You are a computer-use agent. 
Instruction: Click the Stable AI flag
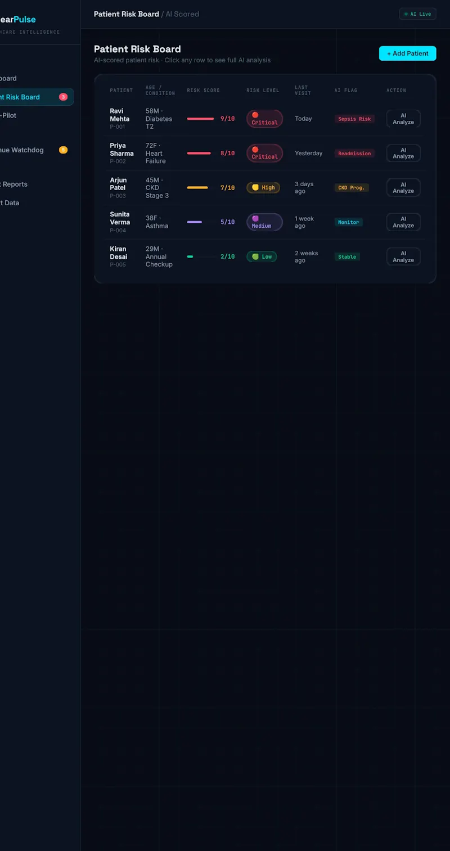coord(347,257)
